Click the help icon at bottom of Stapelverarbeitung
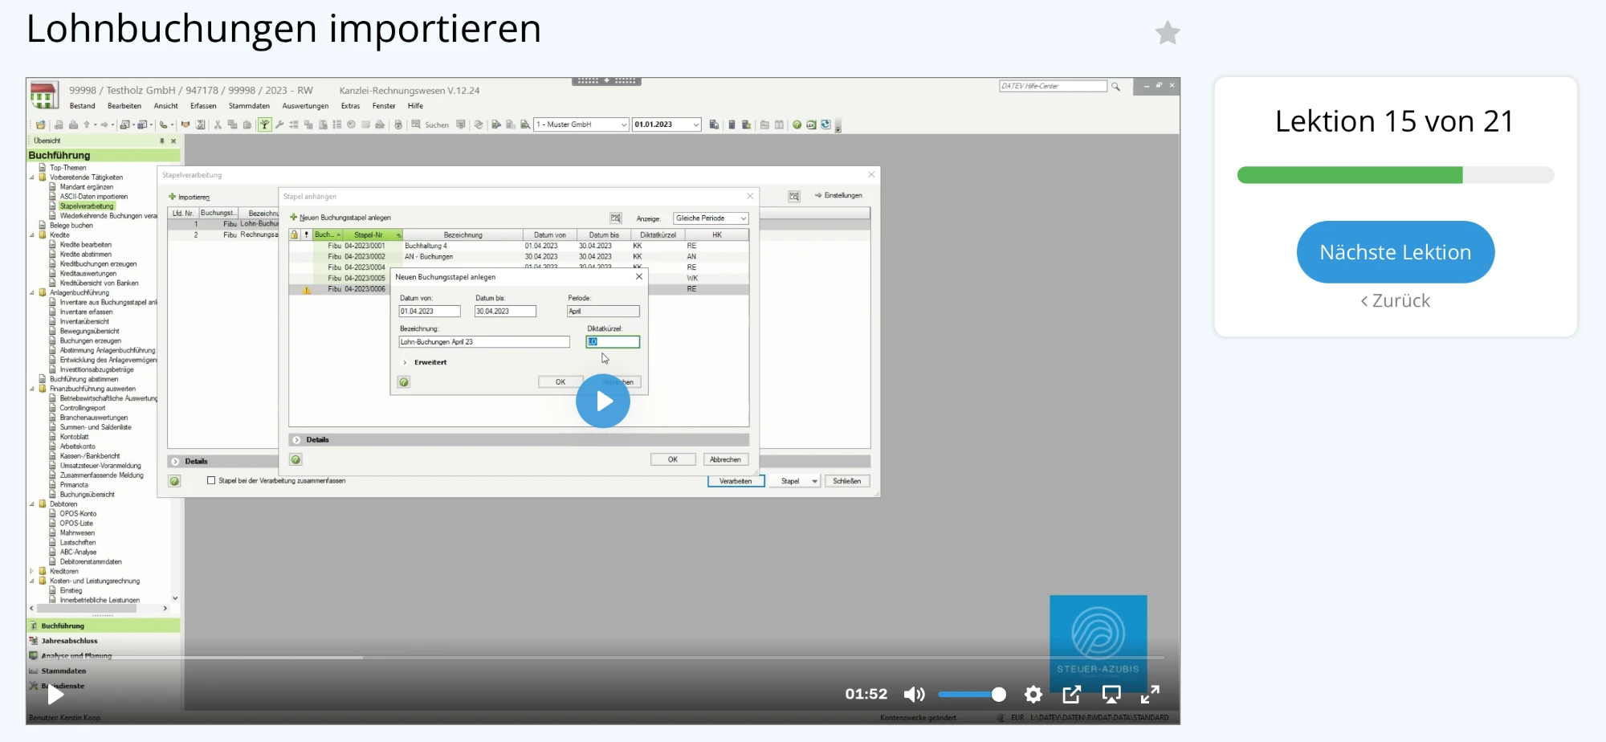 click(174, 481)
